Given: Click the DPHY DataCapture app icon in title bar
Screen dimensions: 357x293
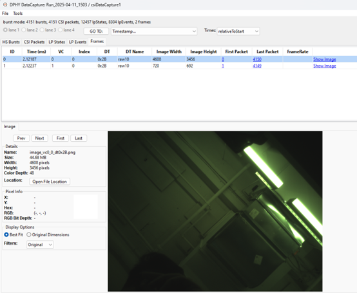Looking at the screenshot, I should click(x=5, y=5).
